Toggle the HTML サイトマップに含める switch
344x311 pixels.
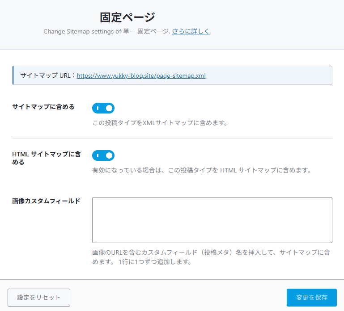[x=103, y=155]
